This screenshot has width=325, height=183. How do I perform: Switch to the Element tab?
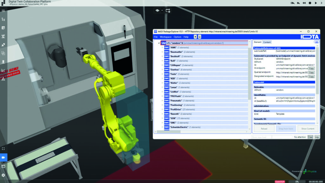258,42
